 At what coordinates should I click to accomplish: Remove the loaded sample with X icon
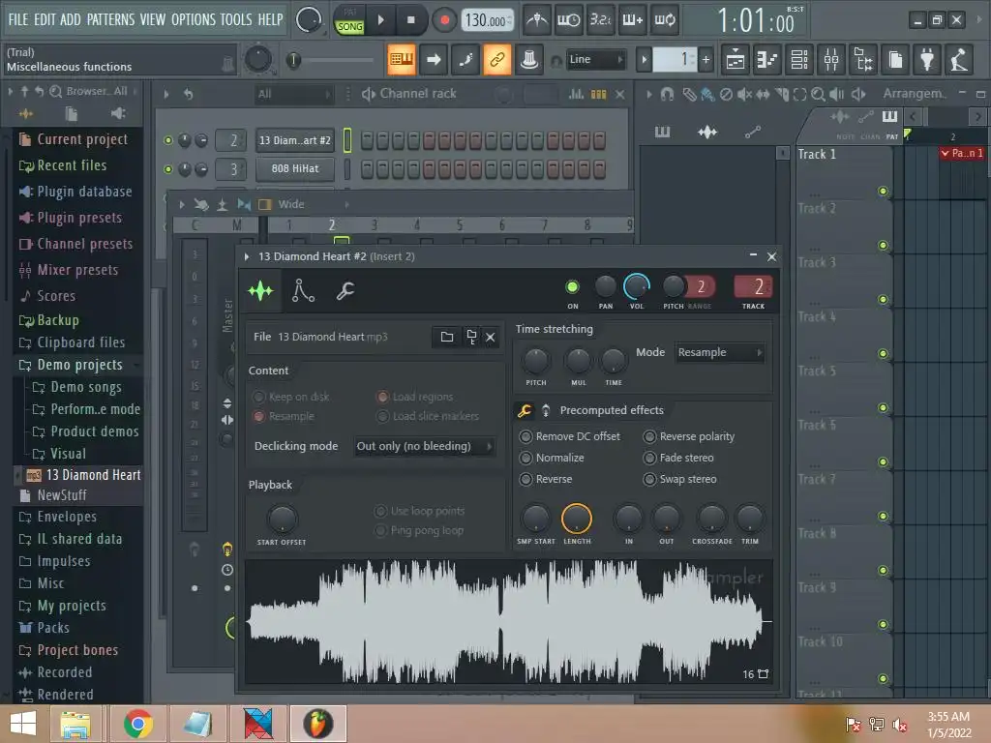click(x=491, y=338)
